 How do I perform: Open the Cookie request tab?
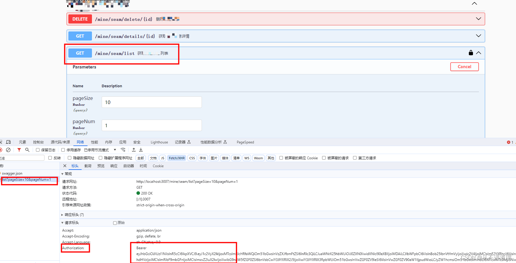coord(158,166)
